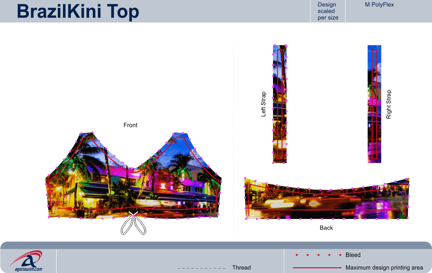Click the tie string loops below Front
432x273 pixels.
(x=133, y=224)
